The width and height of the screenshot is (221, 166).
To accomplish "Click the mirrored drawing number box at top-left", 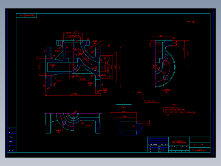I will coord(26,15).
